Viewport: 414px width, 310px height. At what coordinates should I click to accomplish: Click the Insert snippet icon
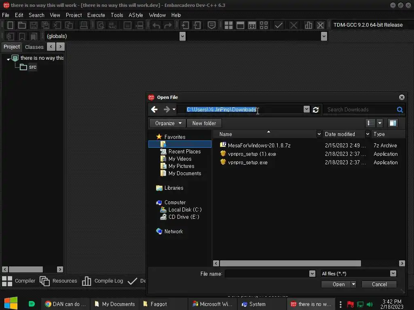pos(10,36)
